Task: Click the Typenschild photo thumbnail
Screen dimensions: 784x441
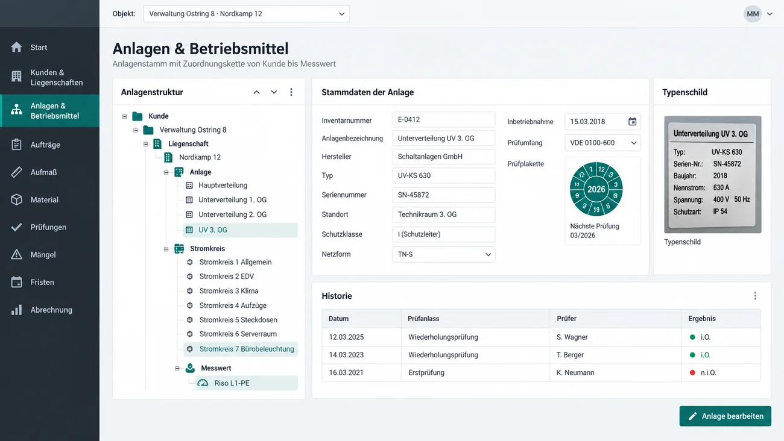Action: coord(713,175)
